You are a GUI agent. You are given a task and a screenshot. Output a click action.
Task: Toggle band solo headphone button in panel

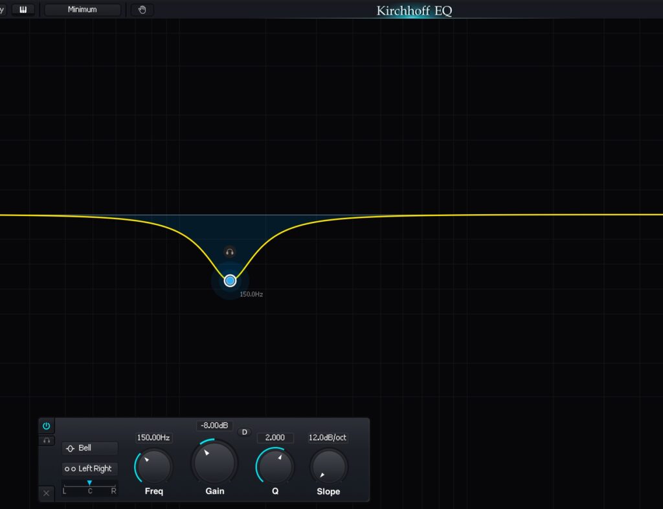(46, 440)
